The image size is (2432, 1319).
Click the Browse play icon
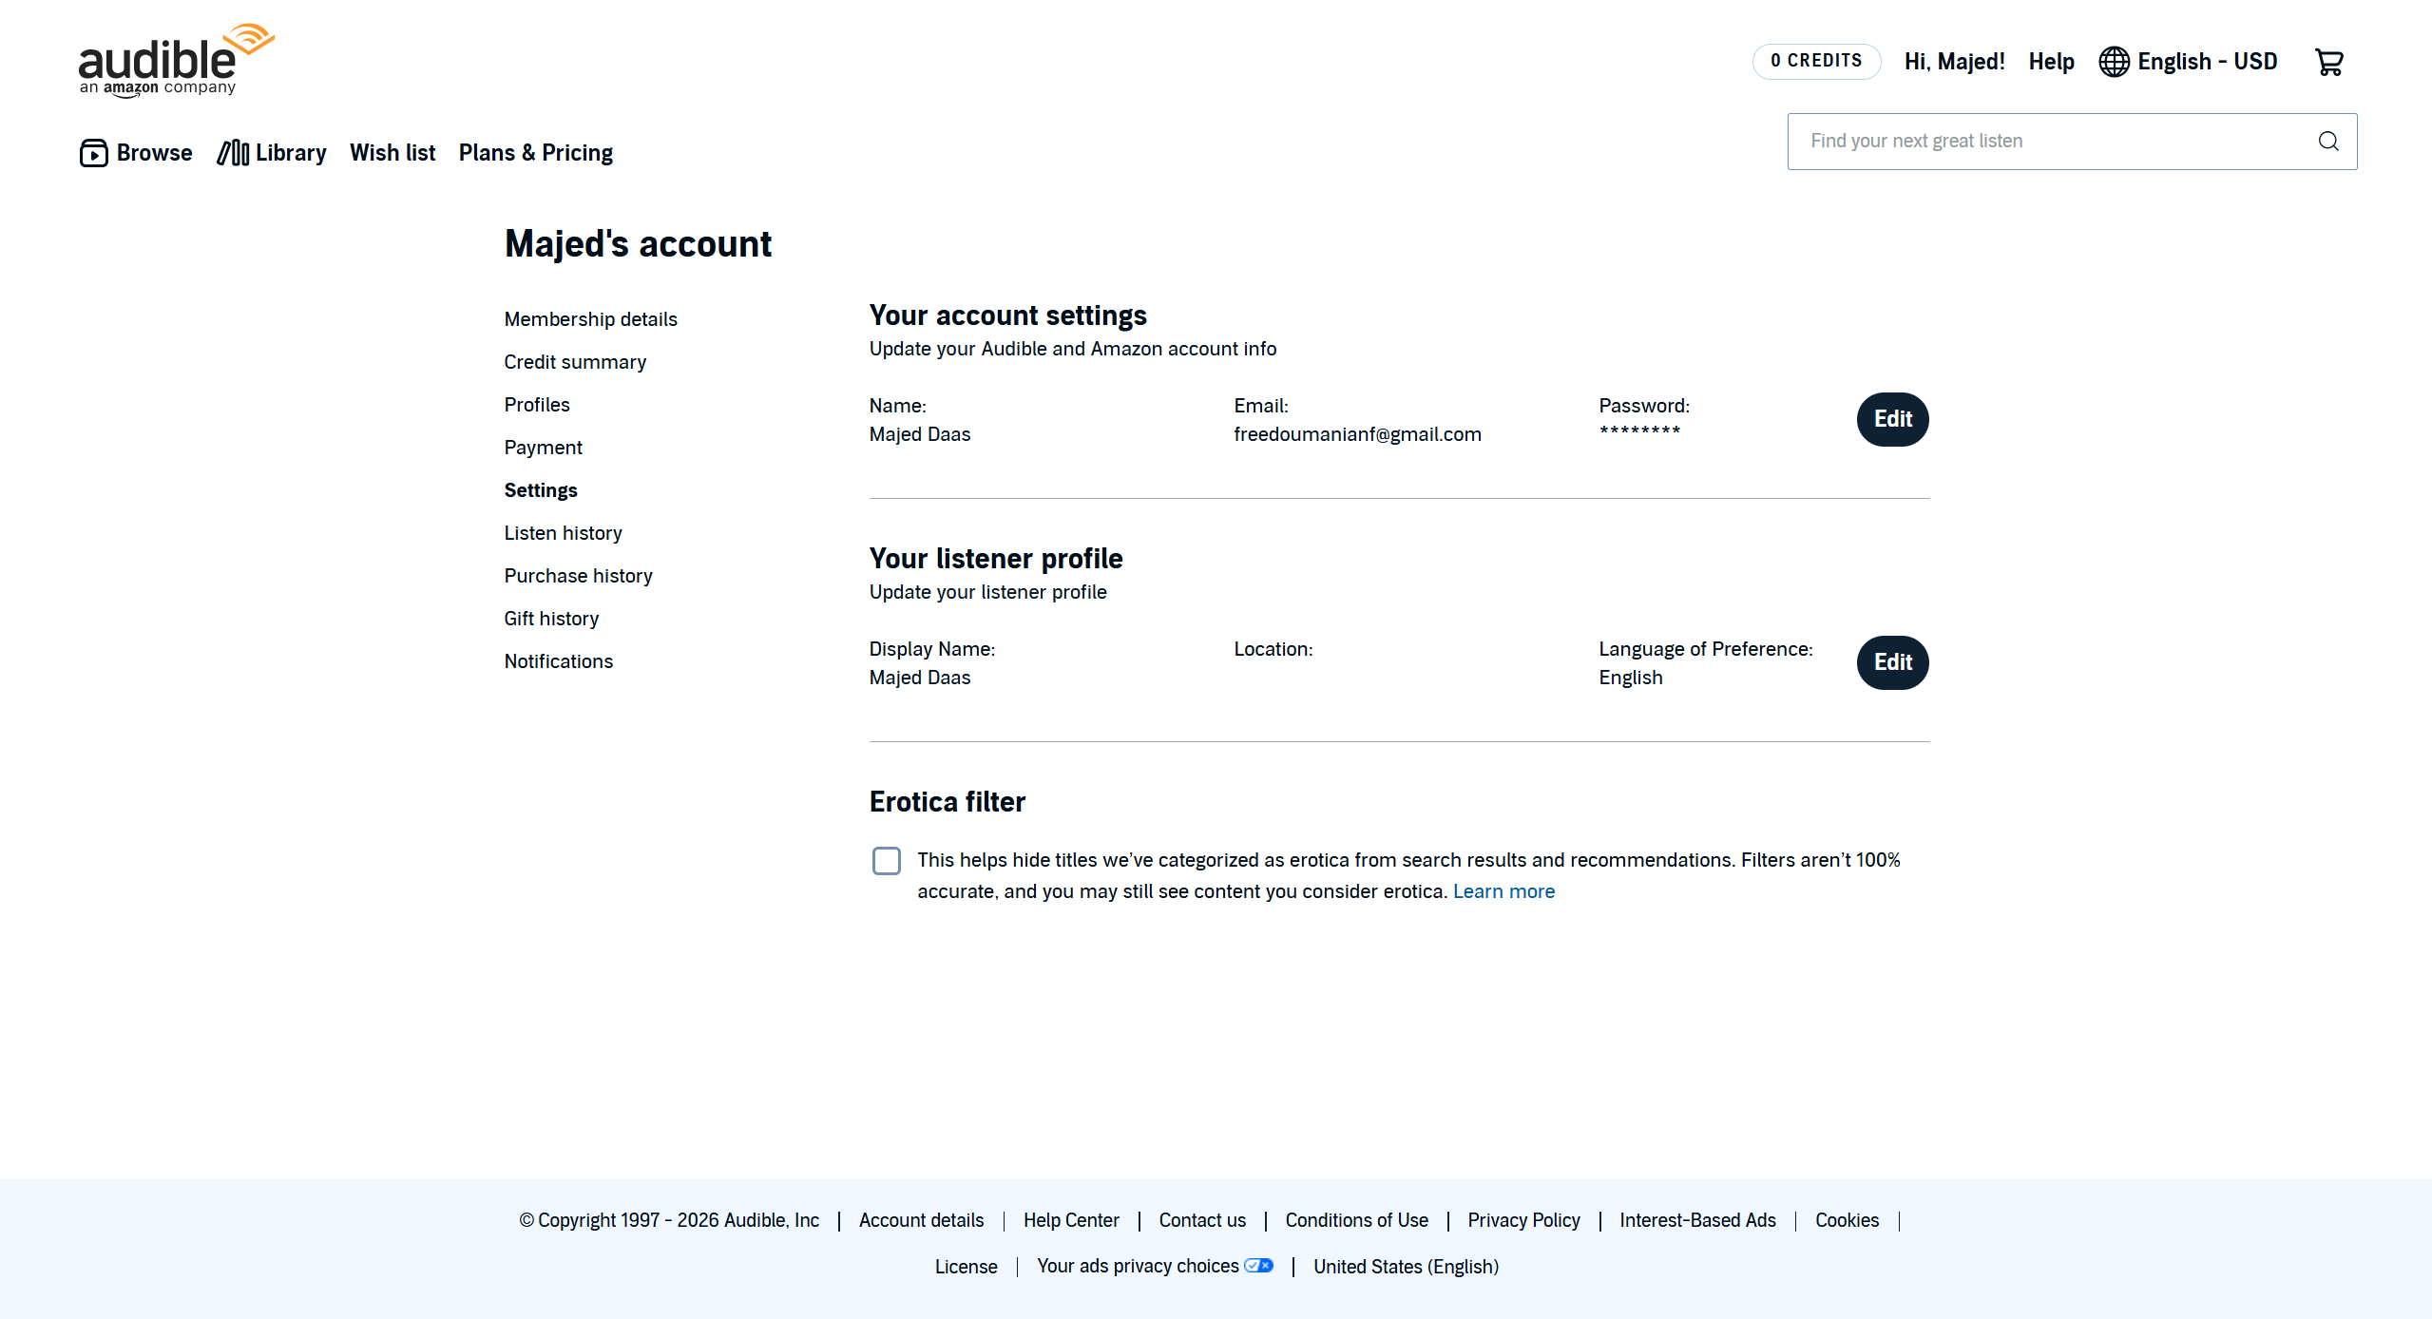93,153
